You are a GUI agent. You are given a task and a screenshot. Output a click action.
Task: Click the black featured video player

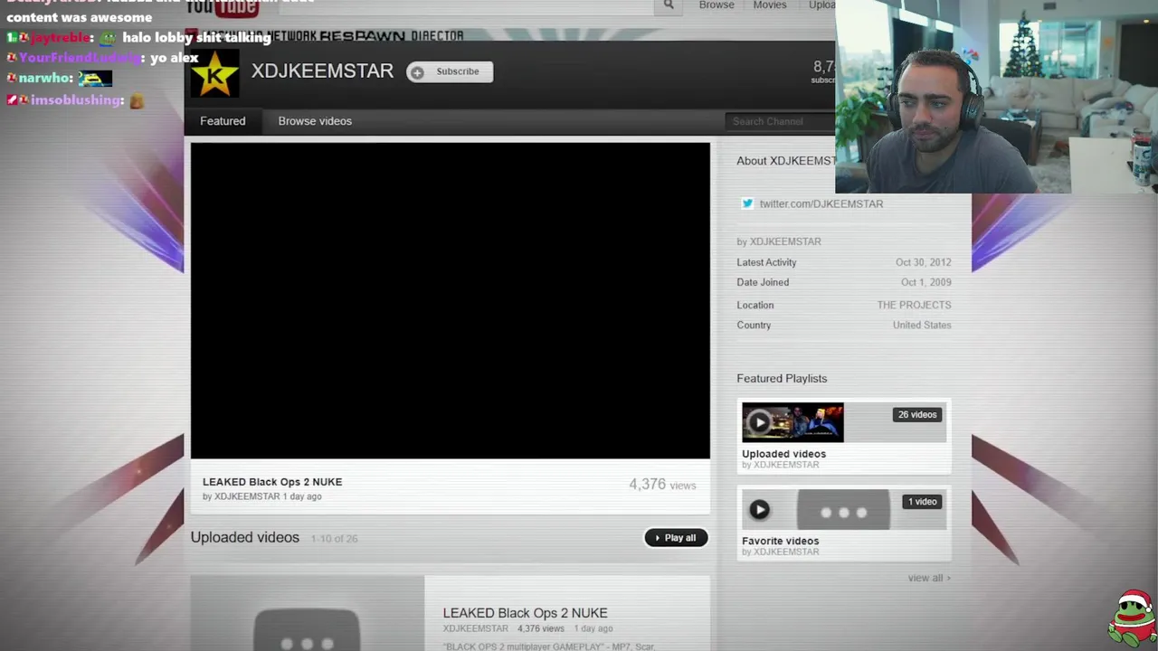point(450,301)
